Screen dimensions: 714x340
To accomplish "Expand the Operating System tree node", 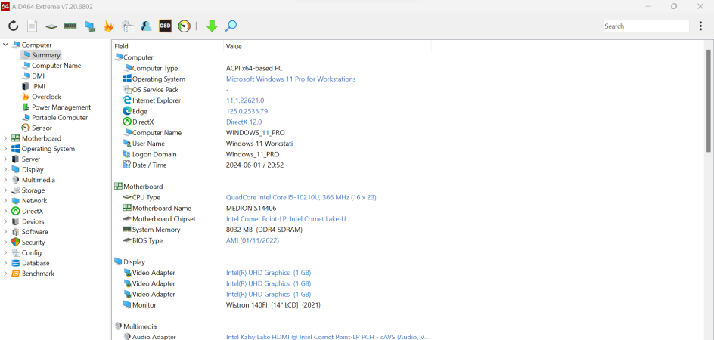I will click(5, 149).
